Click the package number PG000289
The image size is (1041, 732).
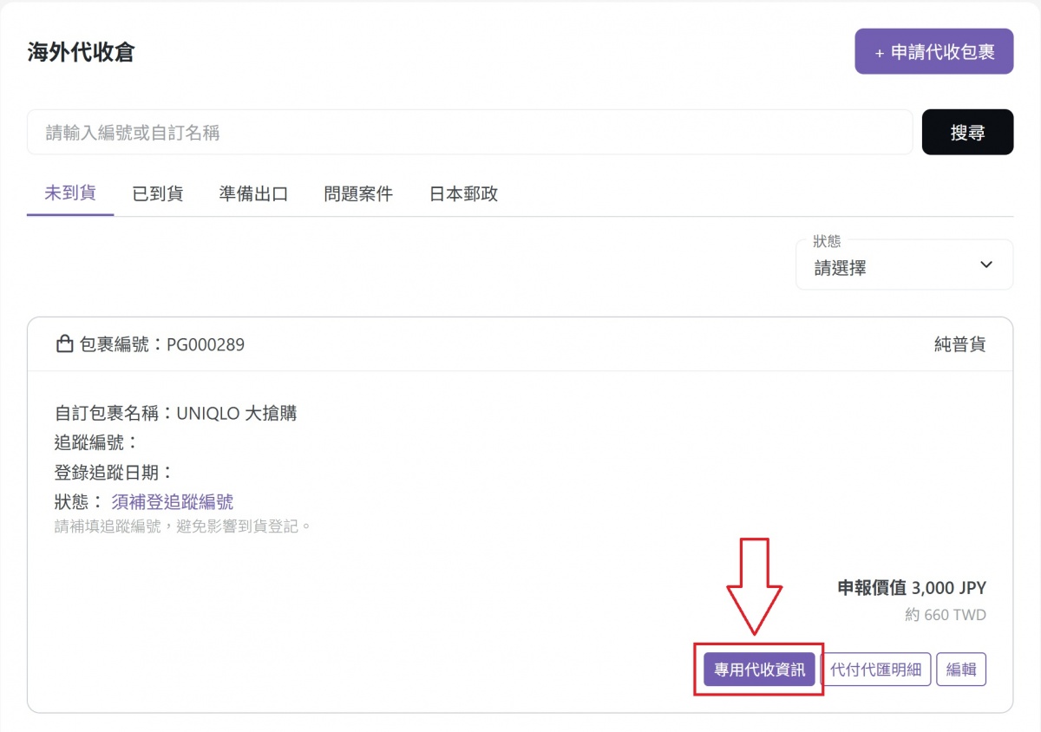[206, 344]
